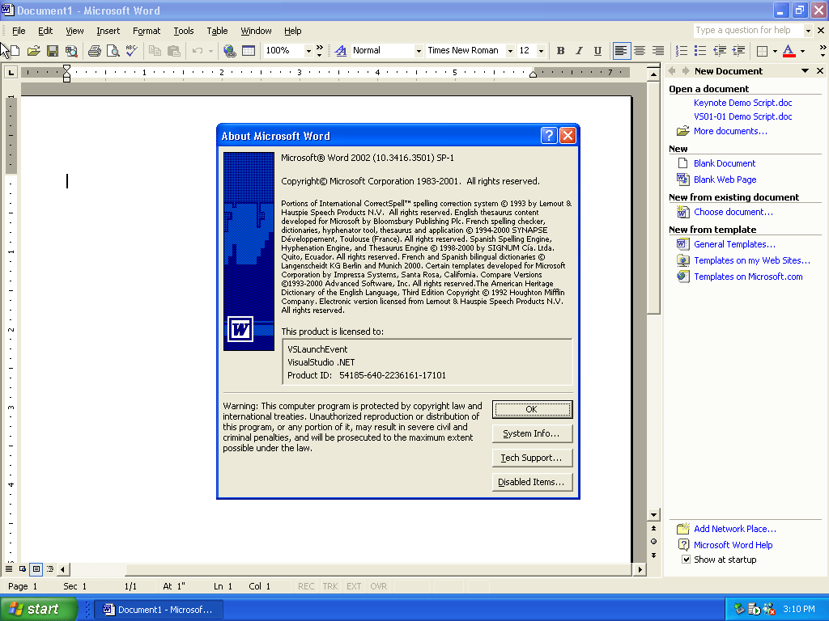This screenshot has height=621, width=829.
Task: Open the File menu
Action: pos(19,31)
